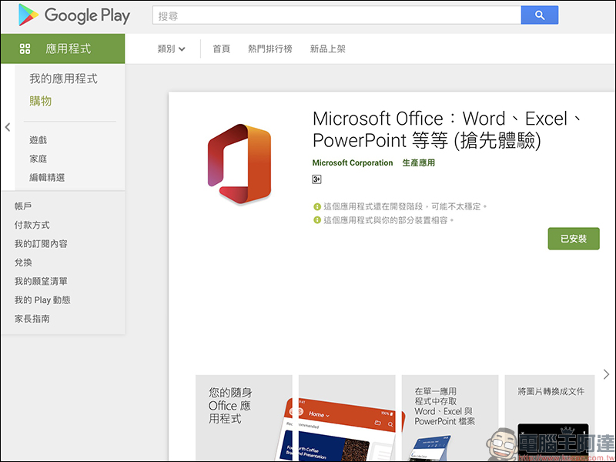The height and width of the screenshot is (462, 616).
Task: Open 付款方式 payment methods
Action: [32, 225]
